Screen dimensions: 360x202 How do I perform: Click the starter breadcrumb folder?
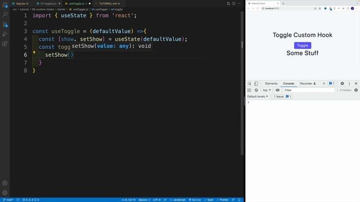pos(61,10)
